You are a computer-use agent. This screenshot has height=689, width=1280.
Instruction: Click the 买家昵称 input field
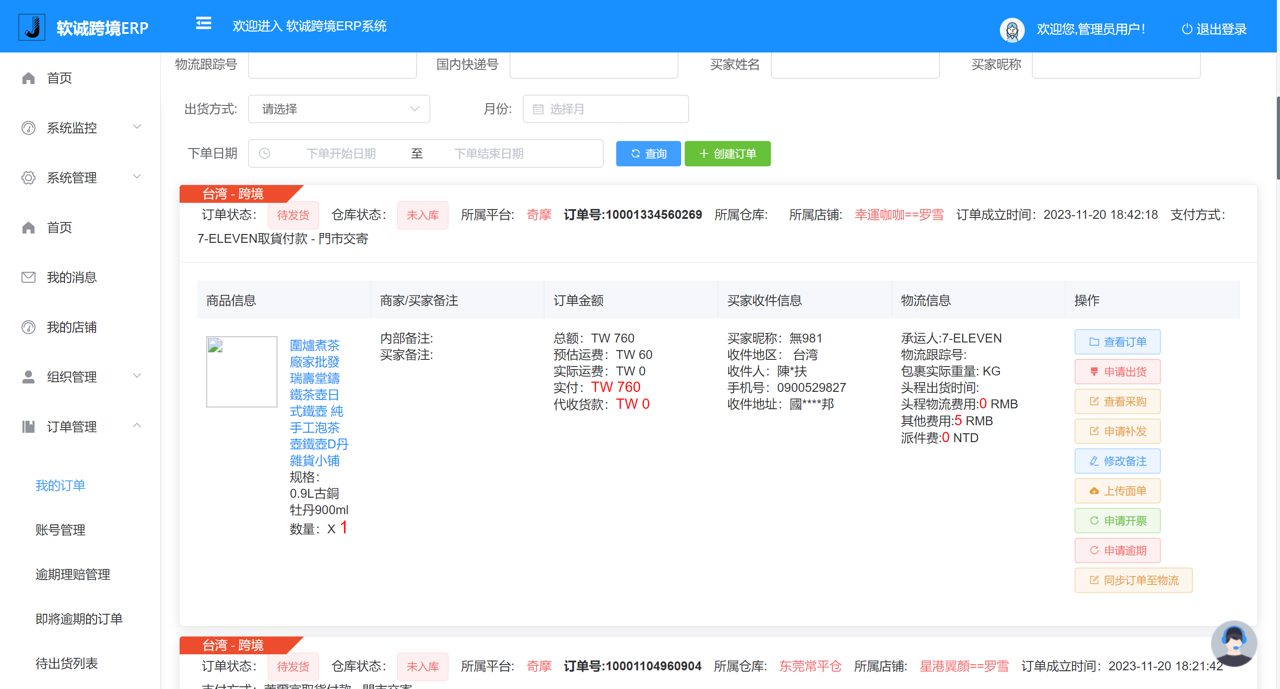coord(1116,64)
